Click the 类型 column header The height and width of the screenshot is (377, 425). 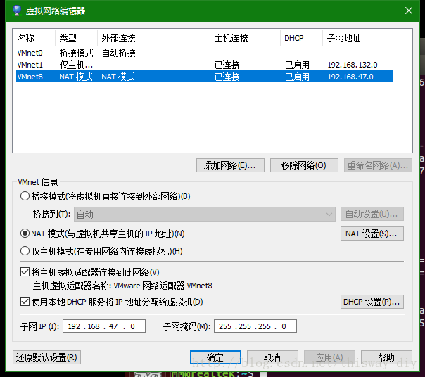coord(76,38)
